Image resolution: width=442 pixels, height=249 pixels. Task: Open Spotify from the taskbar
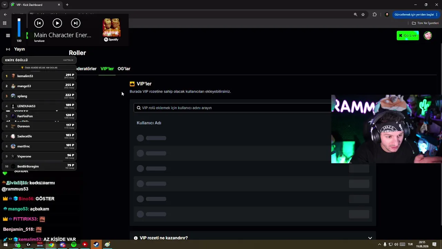pos(74,245)
